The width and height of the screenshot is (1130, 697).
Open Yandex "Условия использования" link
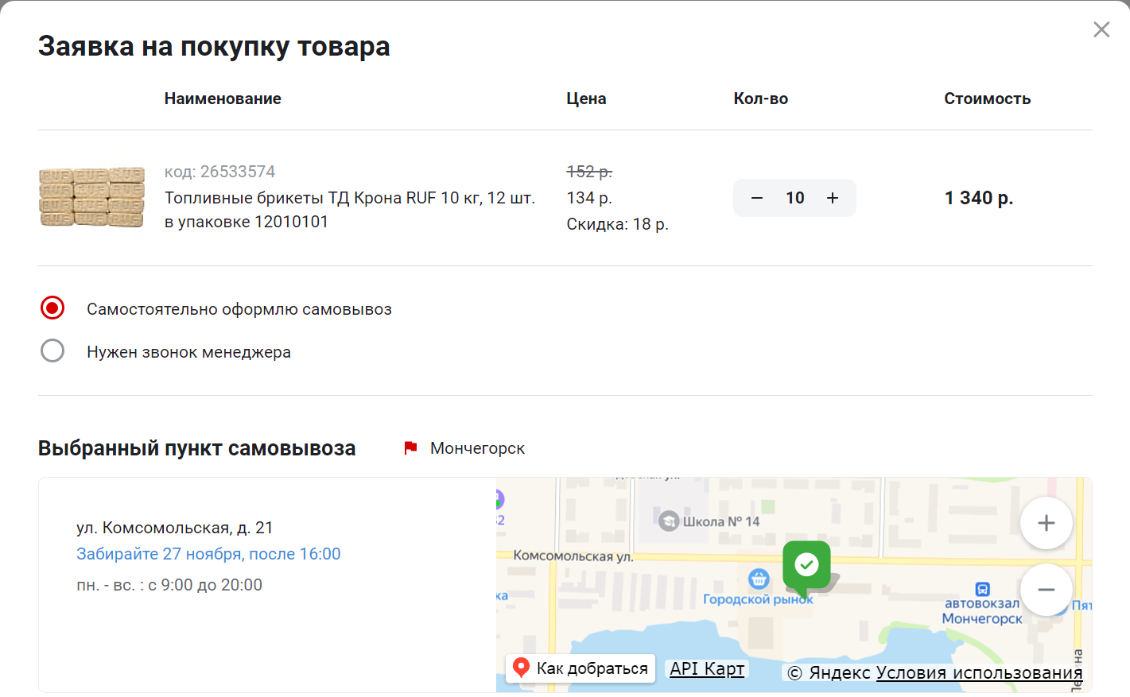point(979,672)
